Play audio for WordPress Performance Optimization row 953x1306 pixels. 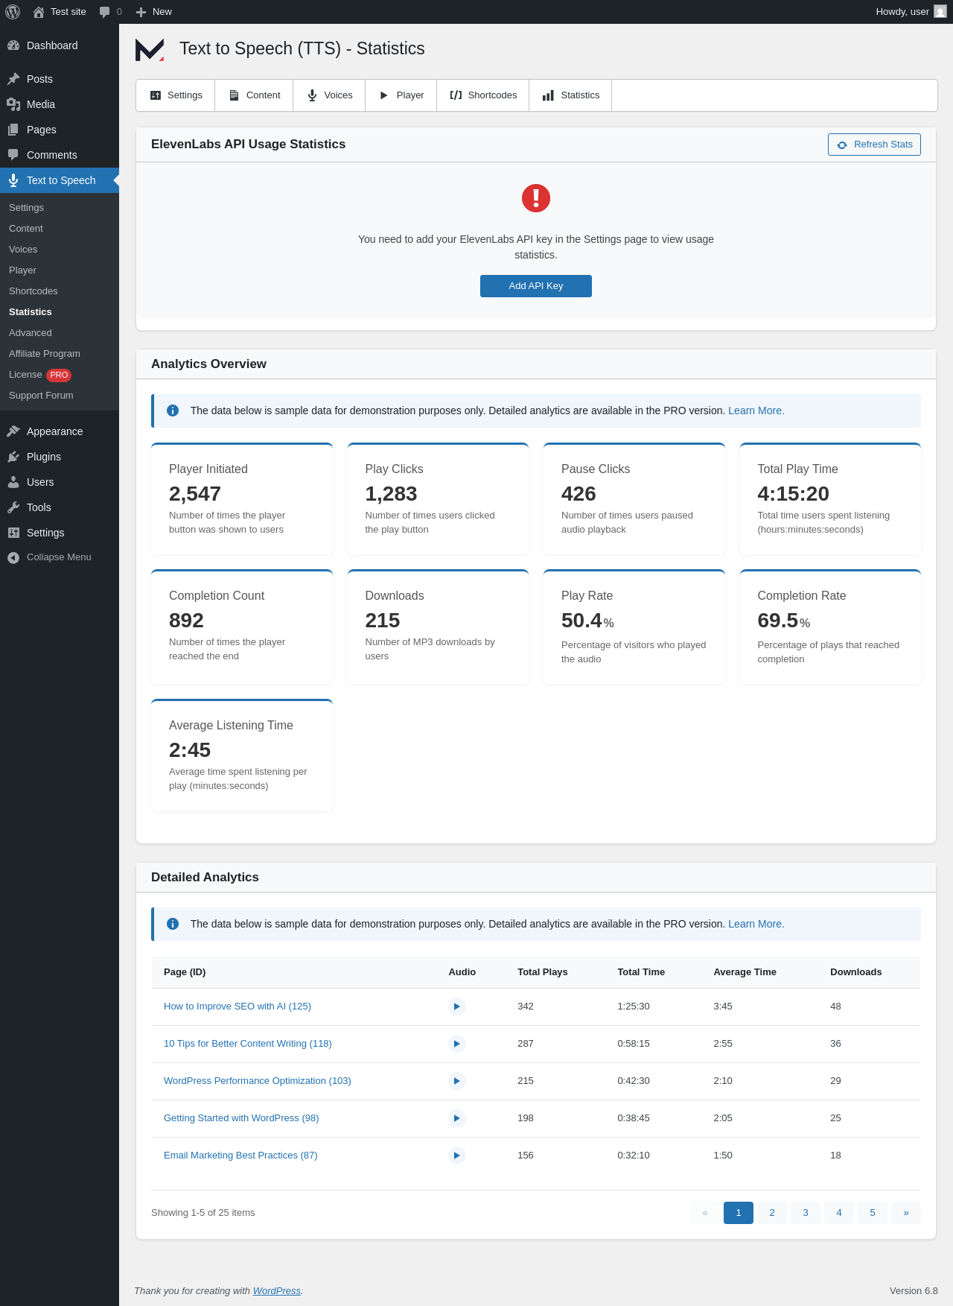[x=457, y=1081]
